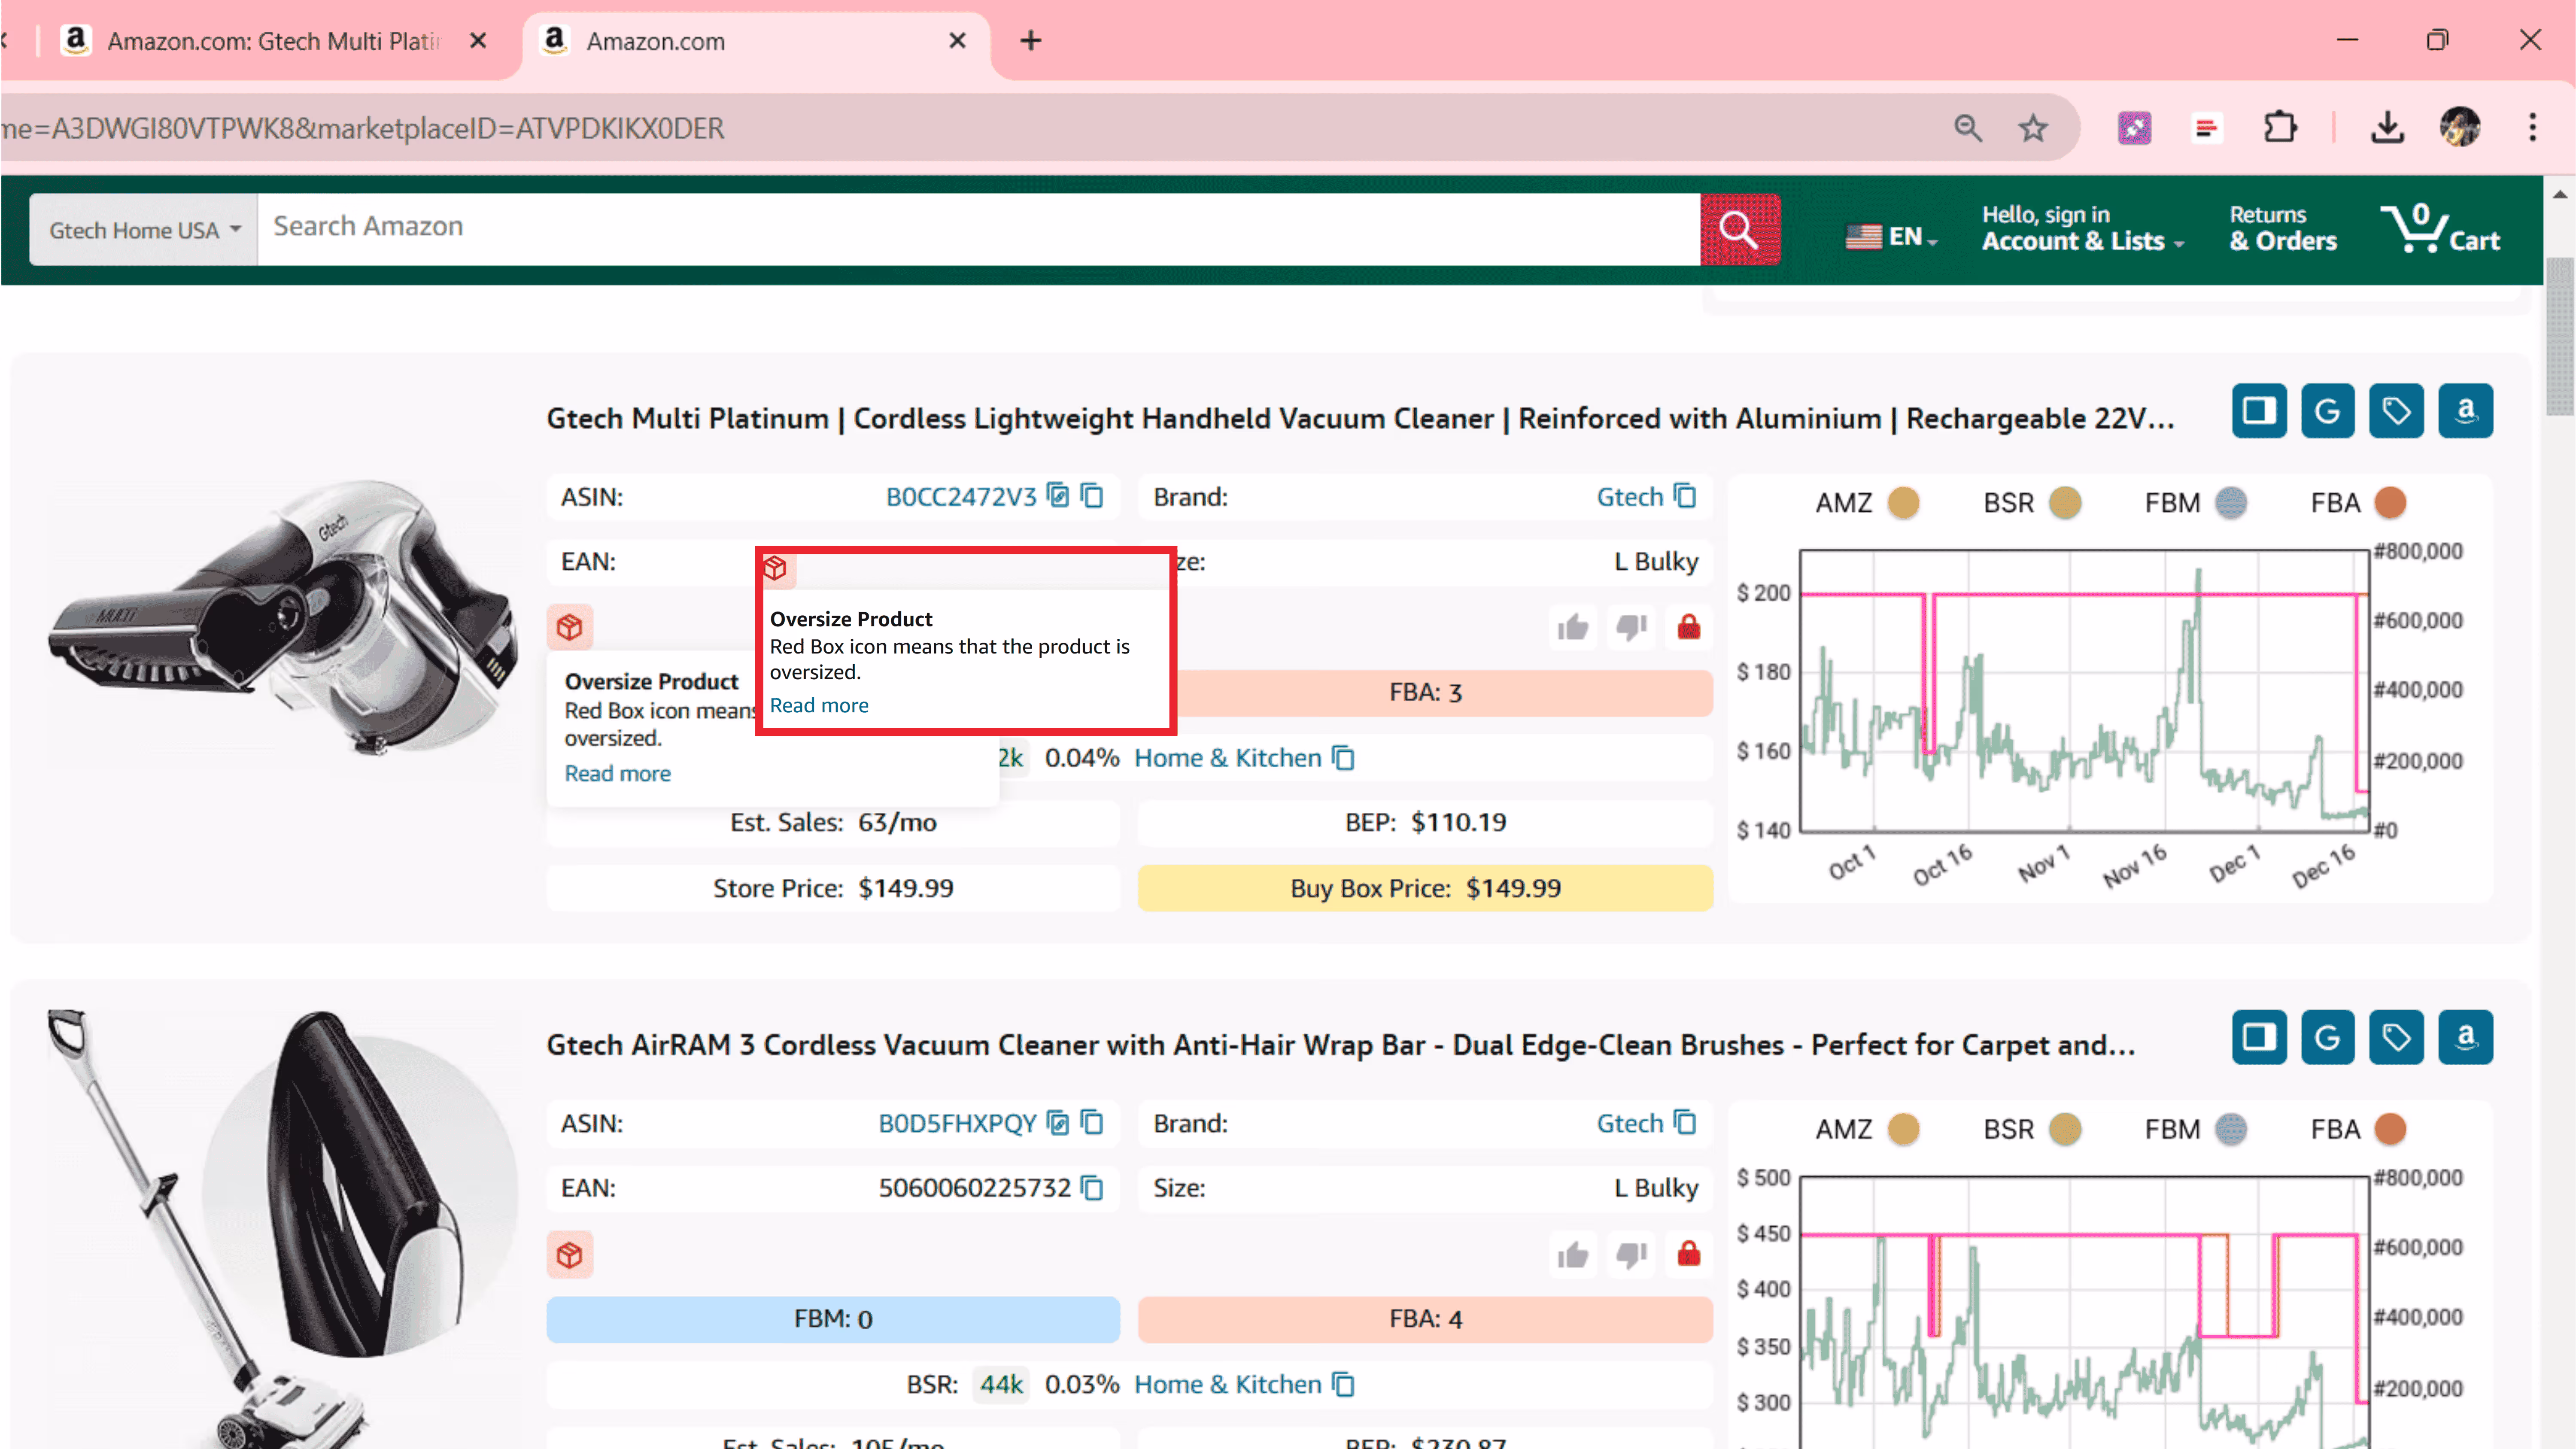Click red oversize box icon on AirRAM 3
Screen dimensions: 2576x1449
[x=570, y=1255]
